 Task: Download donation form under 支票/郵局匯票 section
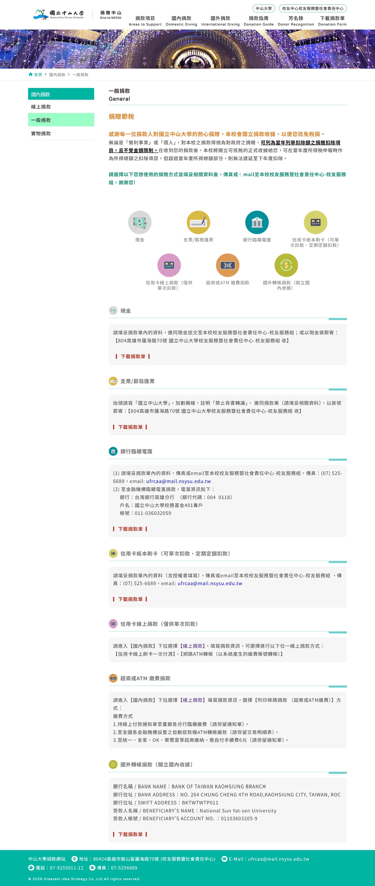[130, 427]
